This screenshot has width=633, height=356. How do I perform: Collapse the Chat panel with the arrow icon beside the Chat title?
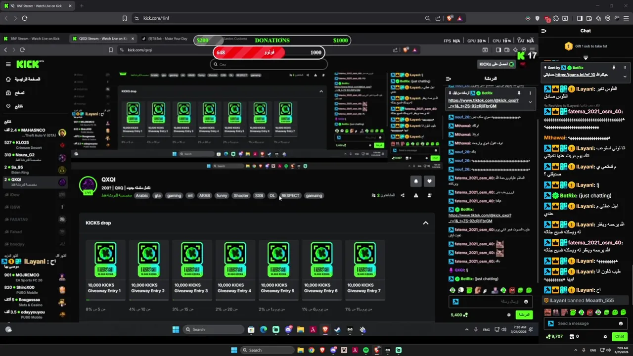point(543,31)
